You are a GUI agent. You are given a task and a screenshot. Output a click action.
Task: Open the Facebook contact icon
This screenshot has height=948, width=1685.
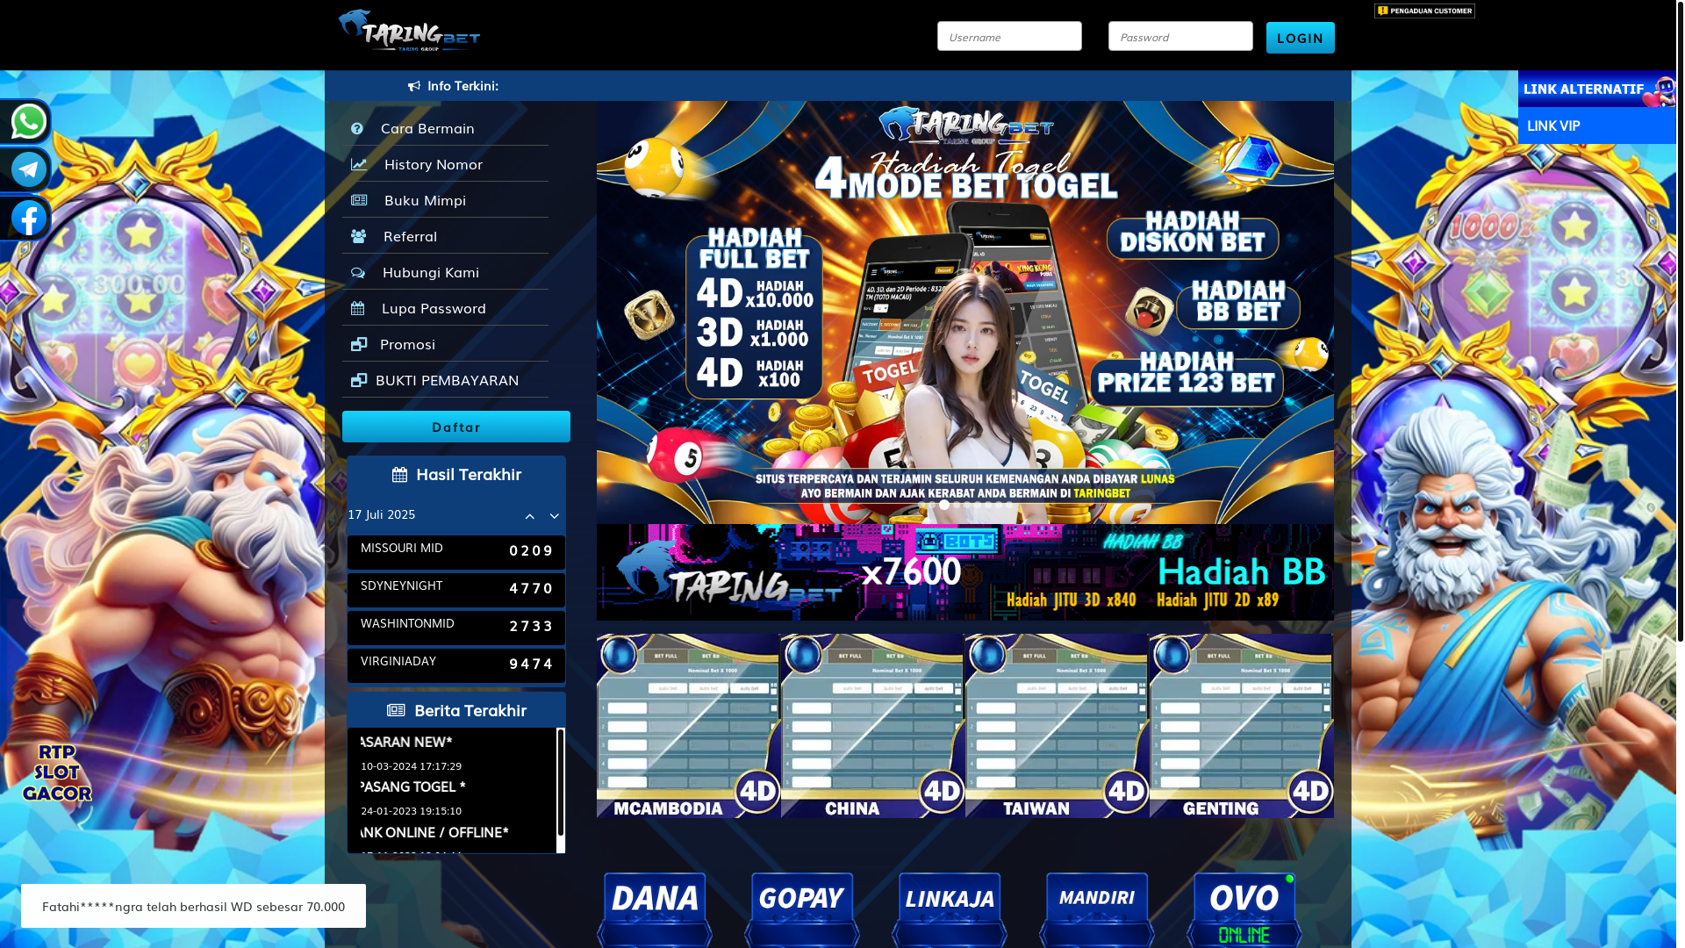pyautogui.click(x=28, y=218)
